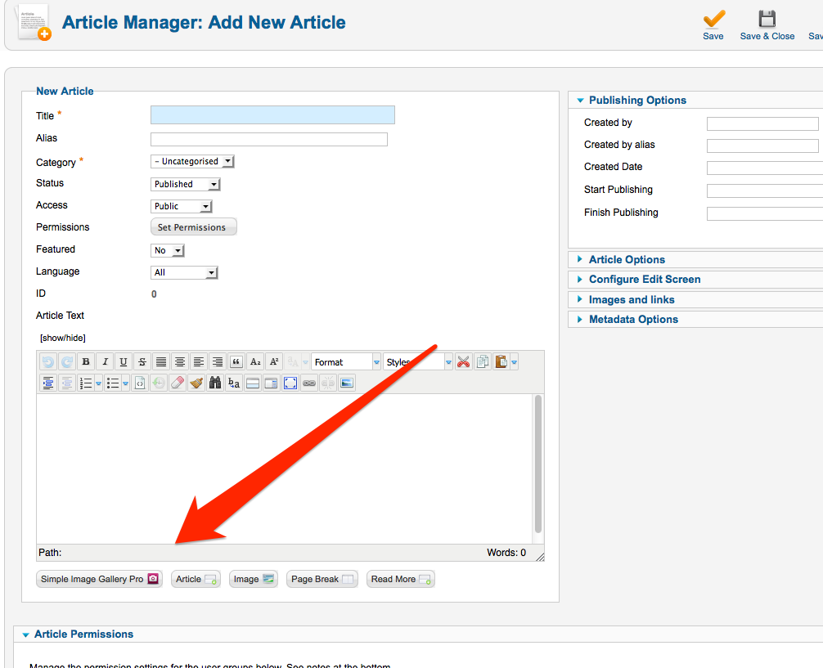
Task: Apply subscript formatting
Action: coord(255,362)
